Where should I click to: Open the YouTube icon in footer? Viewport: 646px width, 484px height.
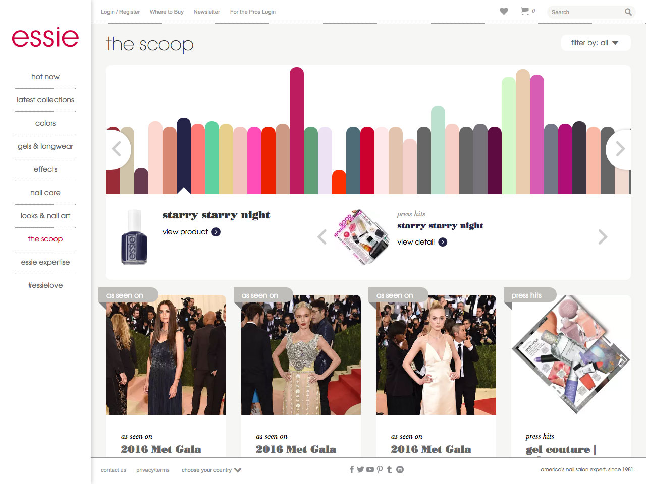tap(370, 469)
